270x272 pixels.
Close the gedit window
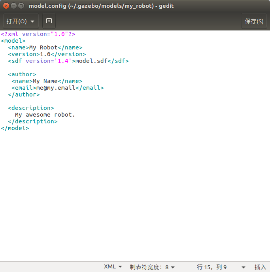[x=6, y=6]
